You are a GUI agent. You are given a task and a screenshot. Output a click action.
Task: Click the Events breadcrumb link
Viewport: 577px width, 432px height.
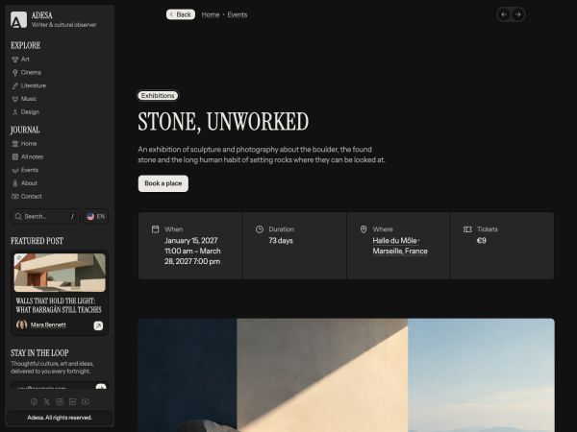point(238,14)
